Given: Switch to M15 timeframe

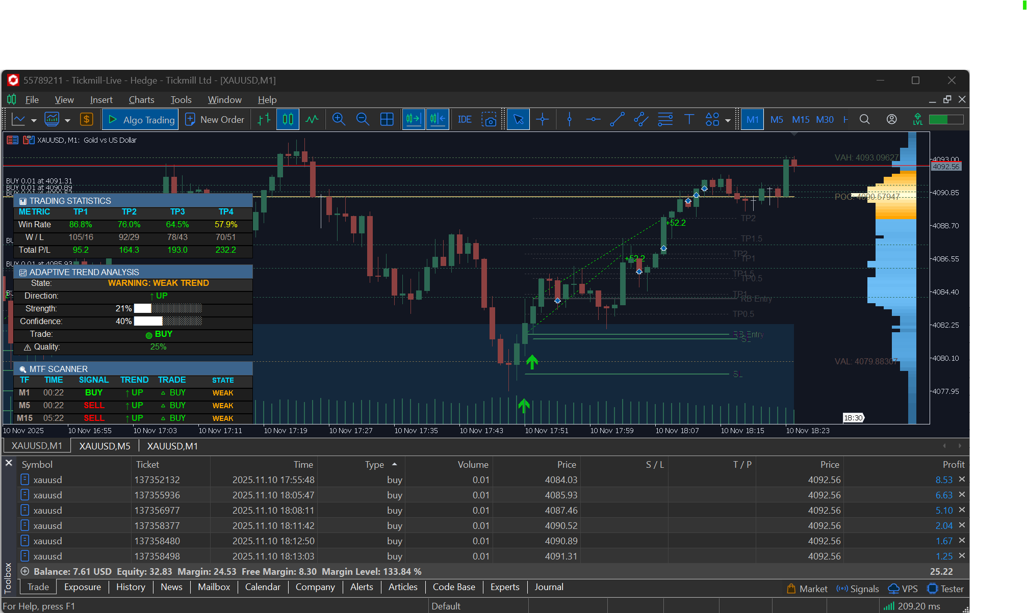Looking at the screenshot, I should click(801, 119).
